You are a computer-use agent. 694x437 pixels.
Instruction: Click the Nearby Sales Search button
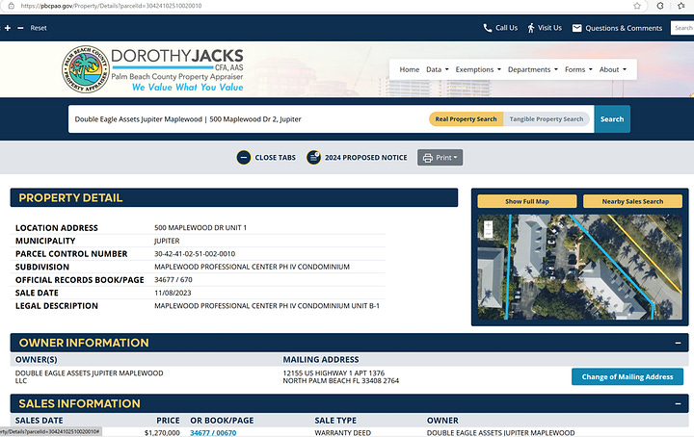click(632, 201)
